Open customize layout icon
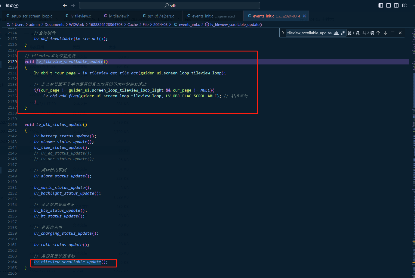Viewport: 415px width, 278px height. point(404,5)
